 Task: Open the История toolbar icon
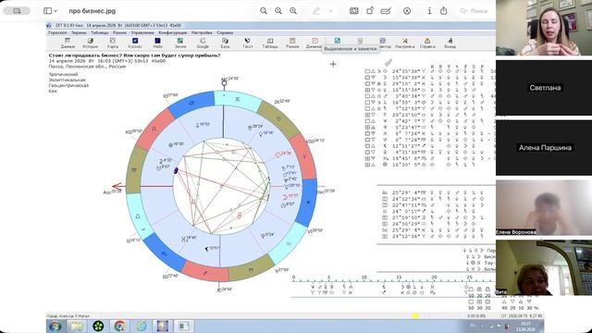[x=91, y=43]
